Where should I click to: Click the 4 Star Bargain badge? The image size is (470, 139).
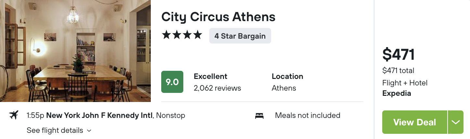coord(240,36)
